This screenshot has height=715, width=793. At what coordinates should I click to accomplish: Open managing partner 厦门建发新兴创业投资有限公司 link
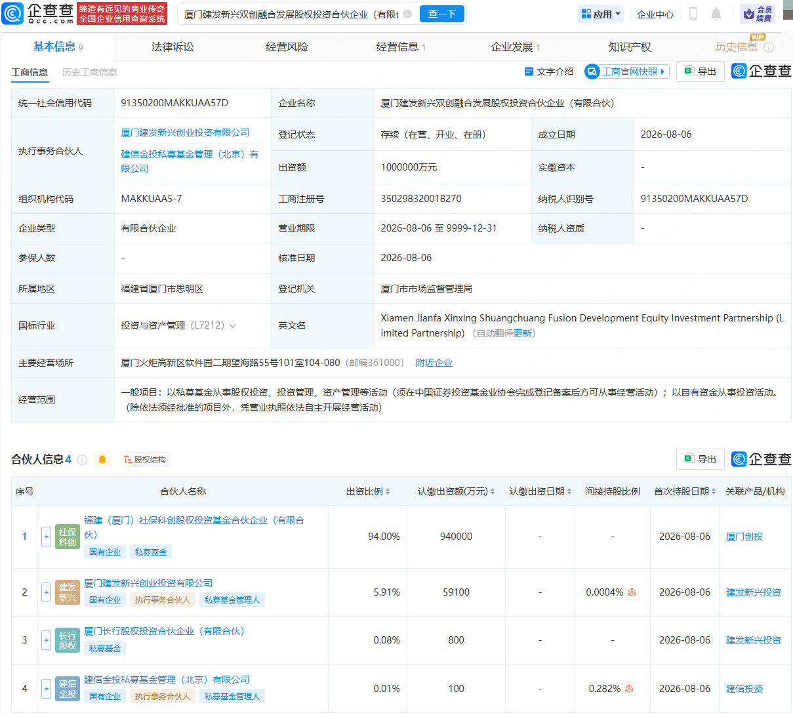coord(185,133)
